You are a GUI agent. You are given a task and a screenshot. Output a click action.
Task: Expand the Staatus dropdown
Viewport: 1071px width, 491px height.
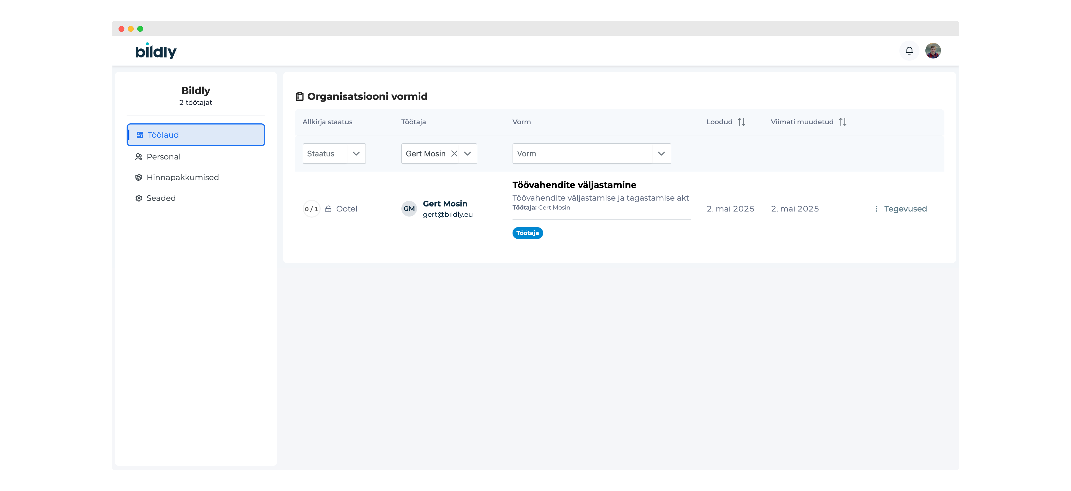point(356,154)
